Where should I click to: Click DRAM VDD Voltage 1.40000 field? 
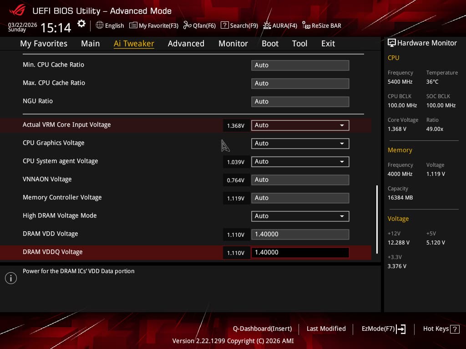click(x=300, y=234)
